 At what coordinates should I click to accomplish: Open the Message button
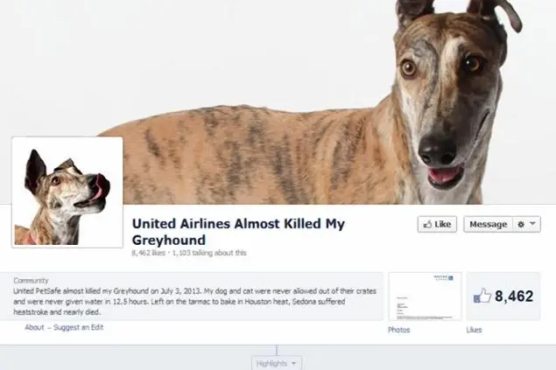coord(488,225)
